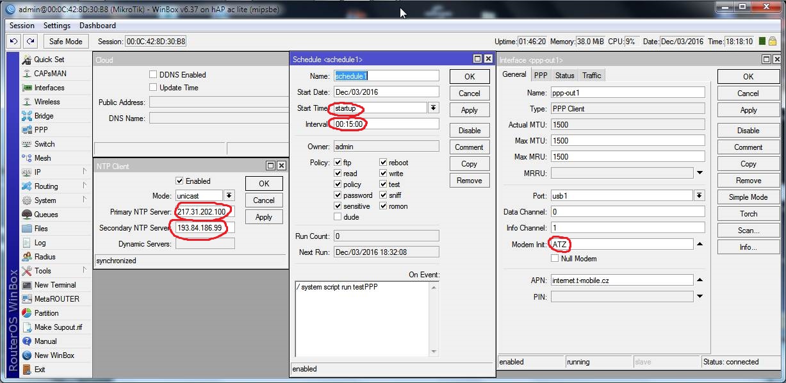
Task: Click Make Supout.rif
Action: tap(58, 327)
